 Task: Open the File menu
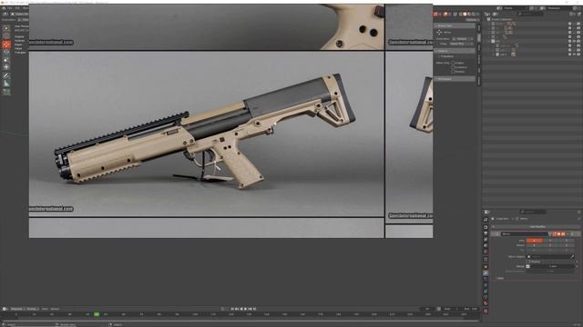tap(10, 8)
